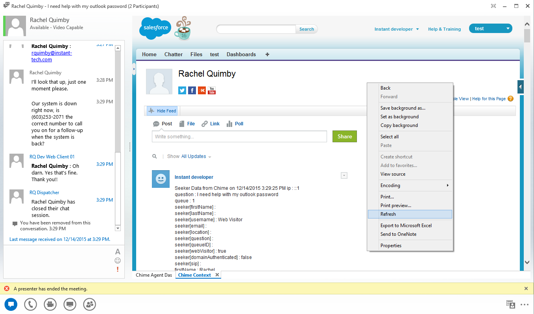The height and width of the screenshot is (314, 534).
Task: Go to the Home tab
Action: [149, 55]
